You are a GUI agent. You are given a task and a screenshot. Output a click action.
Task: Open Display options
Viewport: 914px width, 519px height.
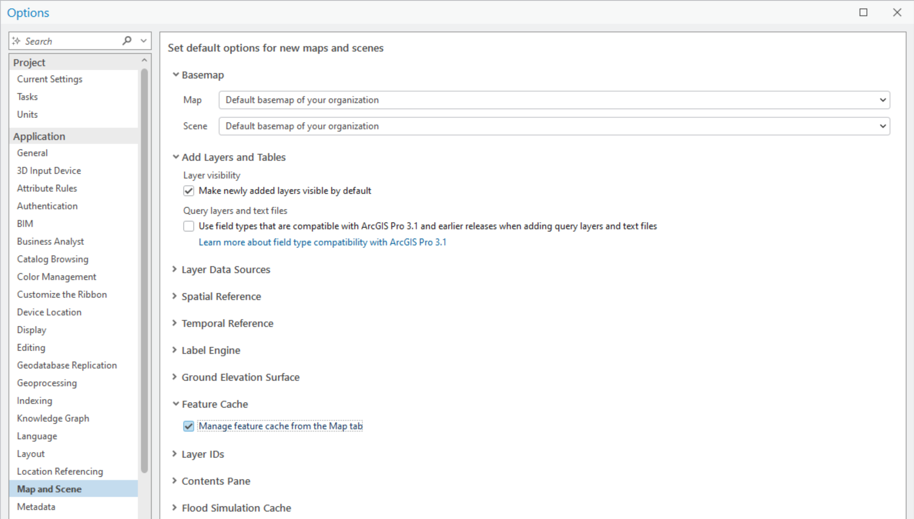tap(31, 330)
